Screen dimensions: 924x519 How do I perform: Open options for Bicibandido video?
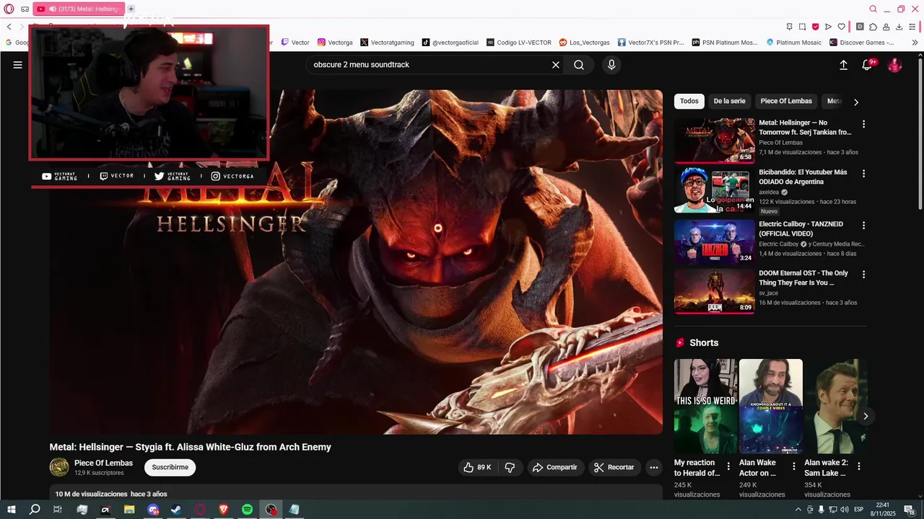click(x=863, y=174)
